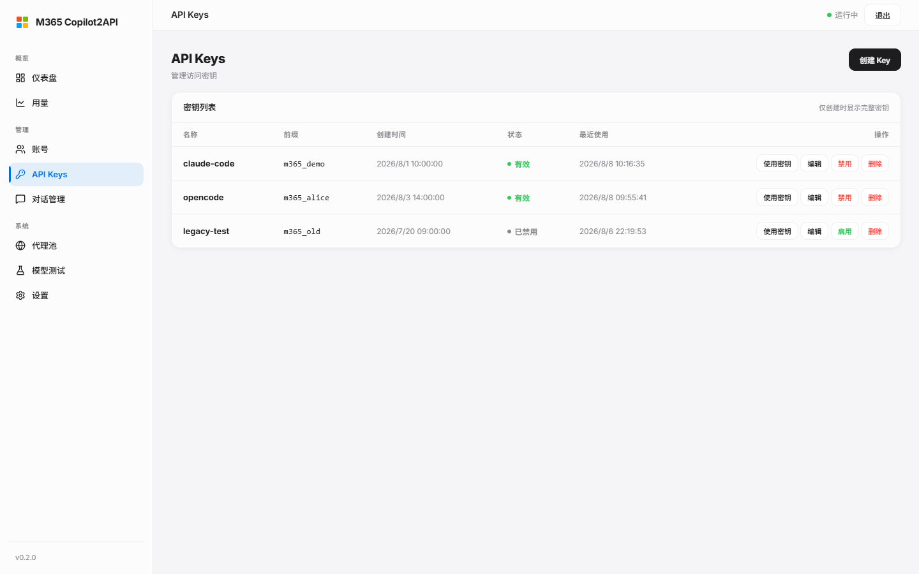The width and height of the screenshot is (919, 574).
Task: Click the 有效 status of claude-code
Action: 519,164
